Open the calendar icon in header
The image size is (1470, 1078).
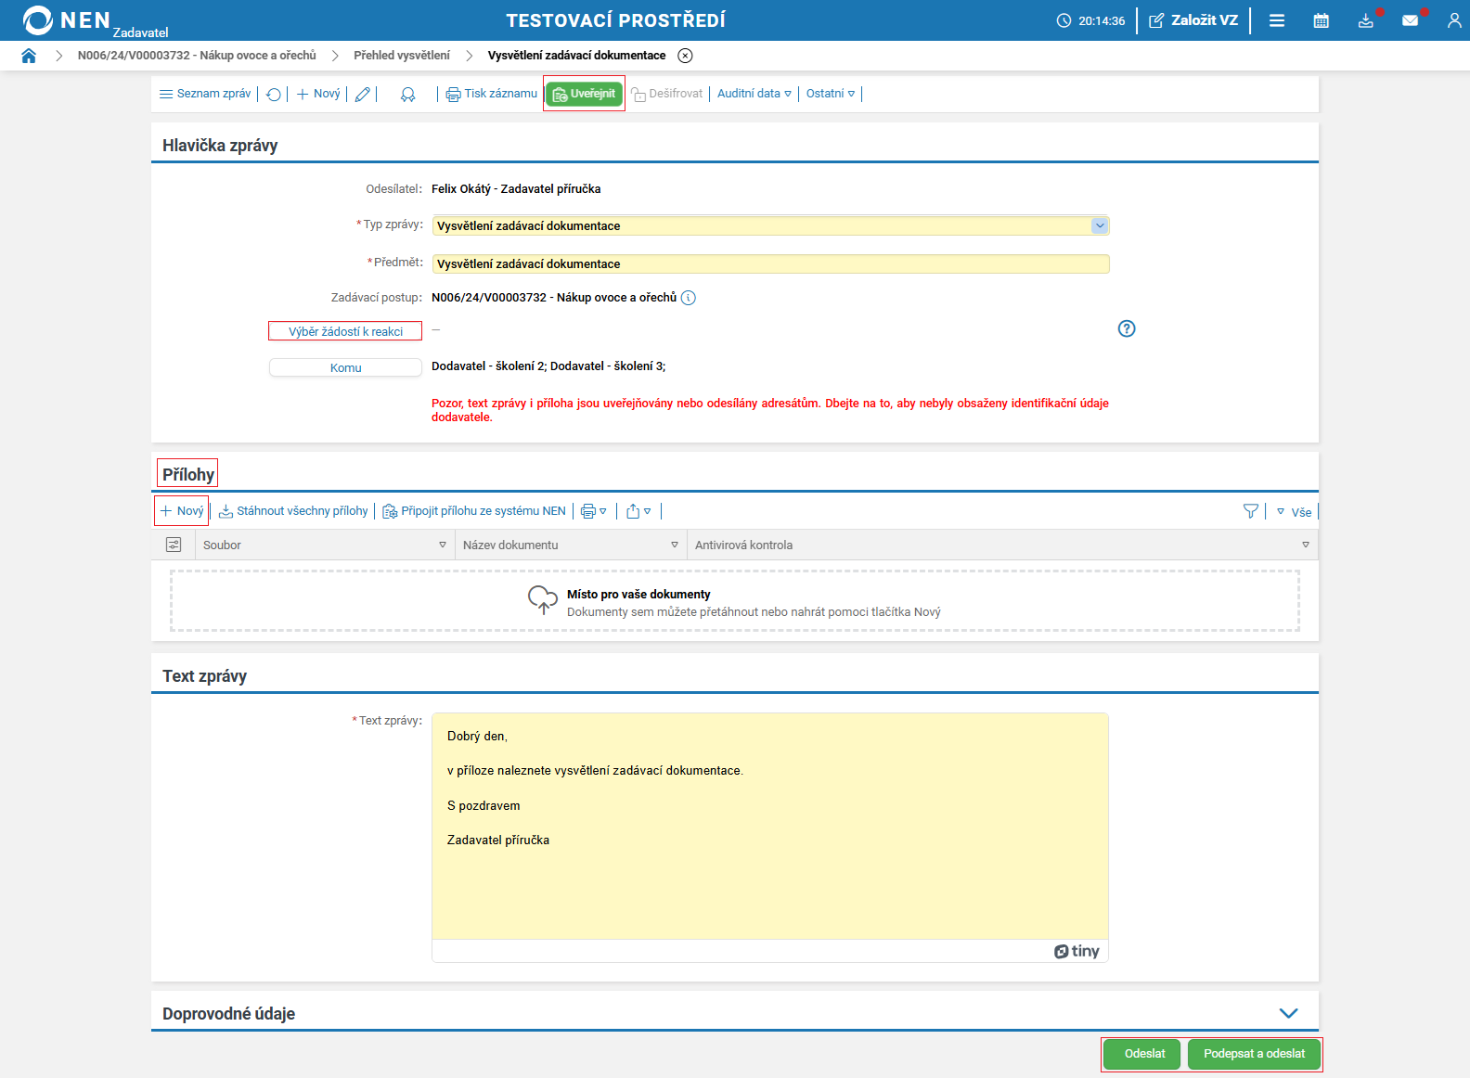(x=1321, y=20)
